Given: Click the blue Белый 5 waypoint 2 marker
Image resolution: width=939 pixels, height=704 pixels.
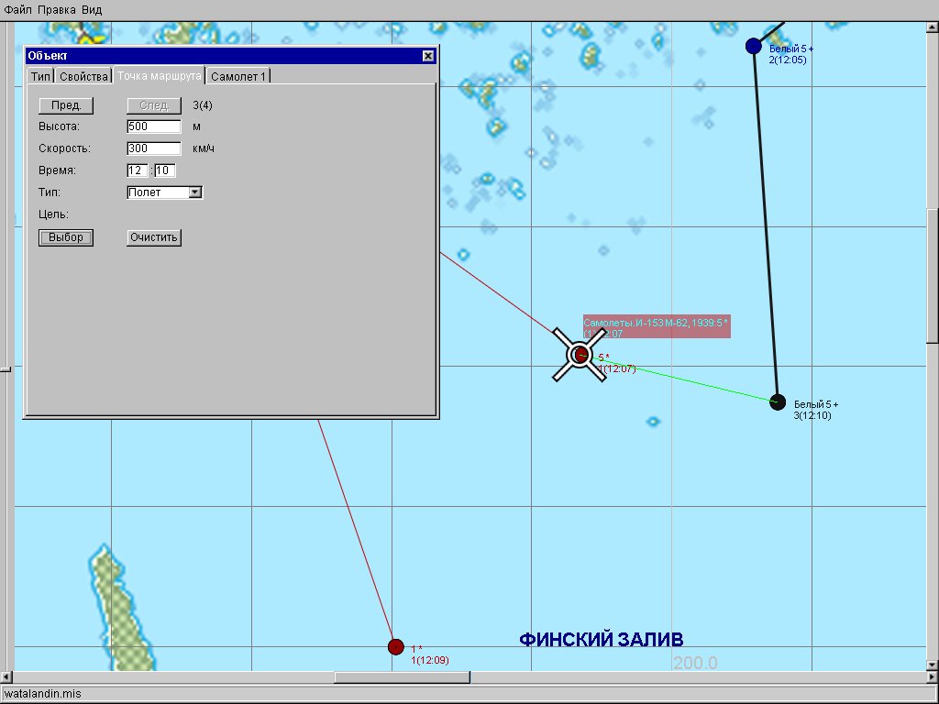Looking at the screenshot, I should 754,46.
